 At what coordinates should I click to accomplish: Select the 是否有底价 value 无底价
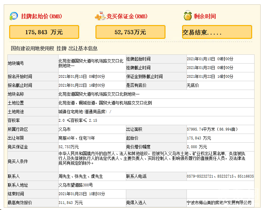tap(193, 85)
